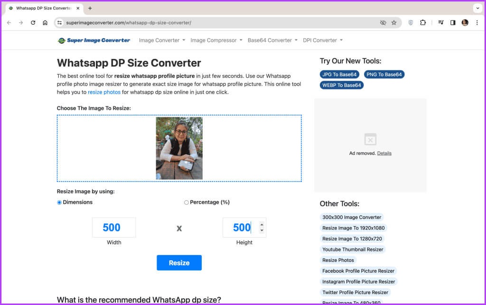Open the Chrome three-dot menu
This screenshot has height=305, width=486.
pos(477,23)
